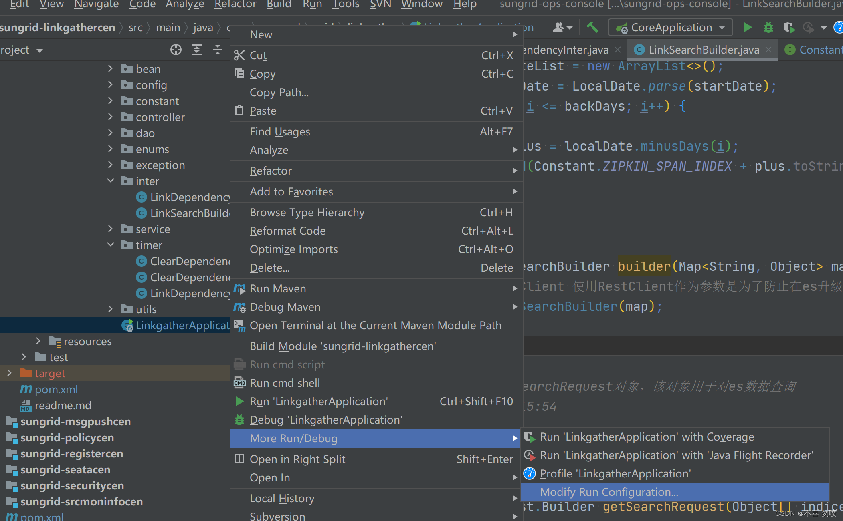The height and width of the screenshot is (521, 843).
Task: Click the user account icon in toolbar
Action: [562, 28]
